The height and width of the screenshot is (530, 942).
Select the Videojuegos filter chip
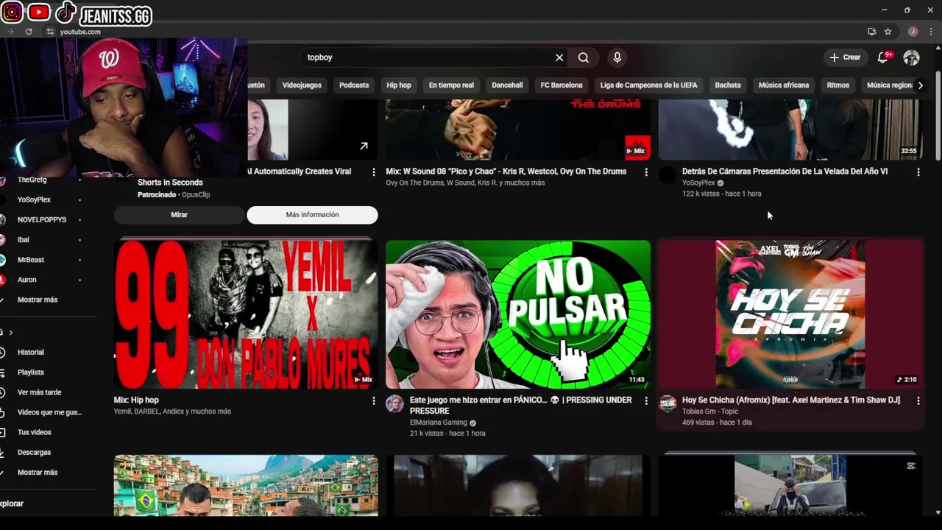coord(302,85)
